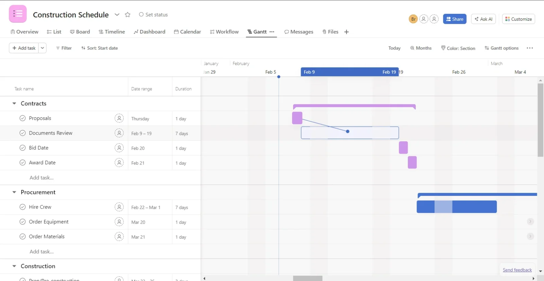Switch to the Timeline tab
This screenshot has height=281, width=544.
point(112,32)
